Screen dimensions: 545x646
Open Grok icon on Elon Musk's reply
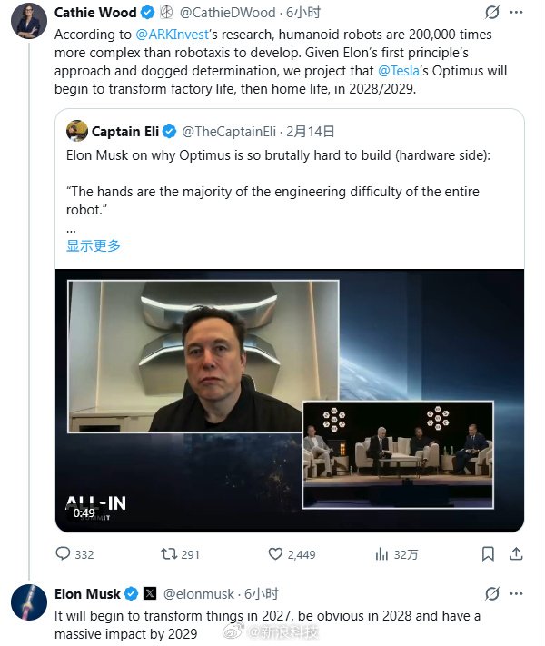click(492, 593)
